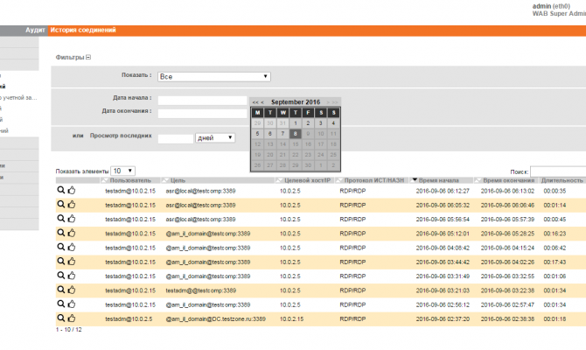Sort table by Пользователь column
Screen dimensions: 586x350
click(x=130, y=180)
